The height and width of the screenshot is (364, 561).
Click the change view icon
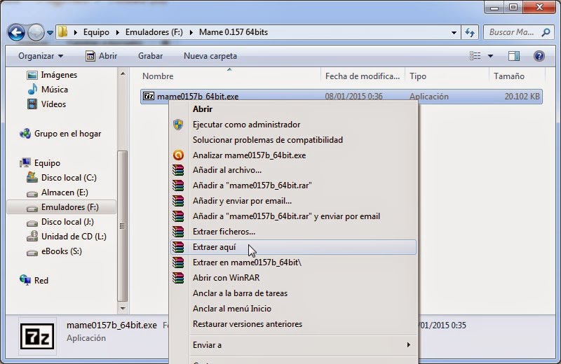(x=475, y=56)
